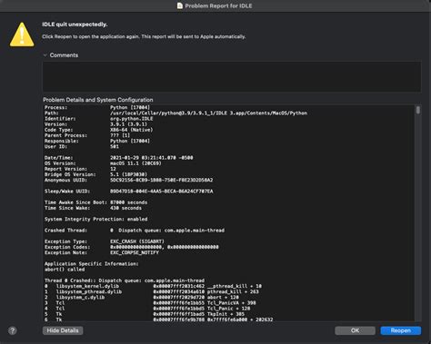The image size is (431, 344).
Task: Click the Reopen button
Action: click(x=400, y=330)
